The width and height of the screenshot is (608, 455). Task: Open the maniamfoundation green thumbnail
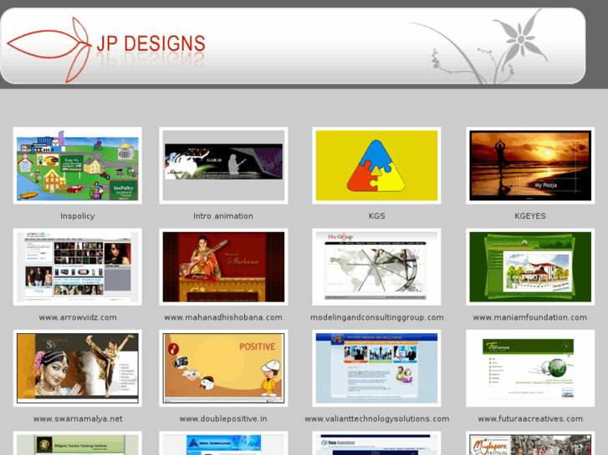tap(530, 267)
